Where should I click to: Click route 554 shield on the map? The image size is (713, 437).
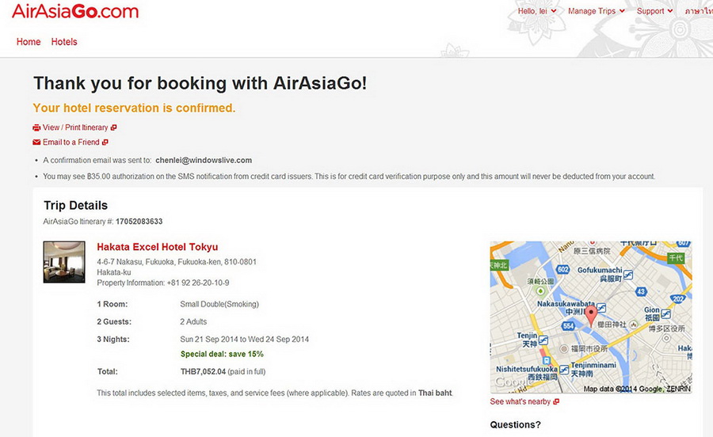pyautogui.click(x=568, y=325)
